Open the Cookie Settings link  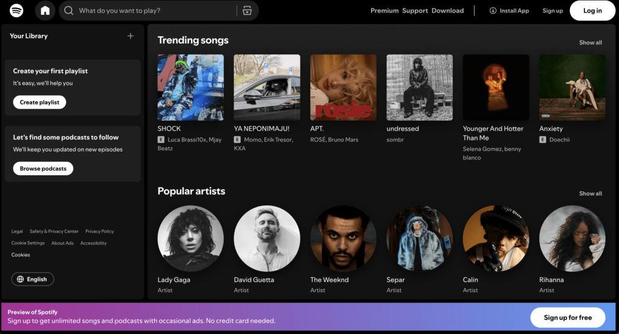(28, 243)
